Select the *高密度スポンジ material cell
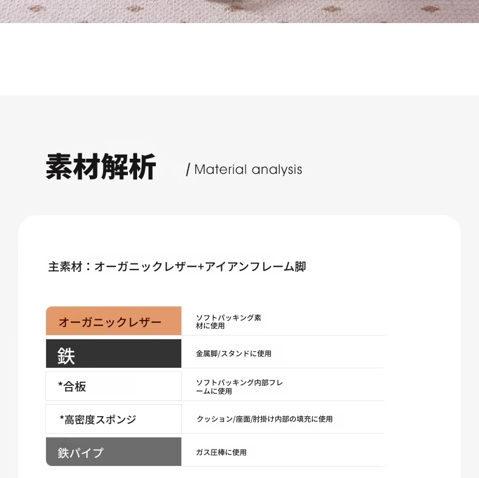This screenshot has height=478, width=479. coord(113,419)
